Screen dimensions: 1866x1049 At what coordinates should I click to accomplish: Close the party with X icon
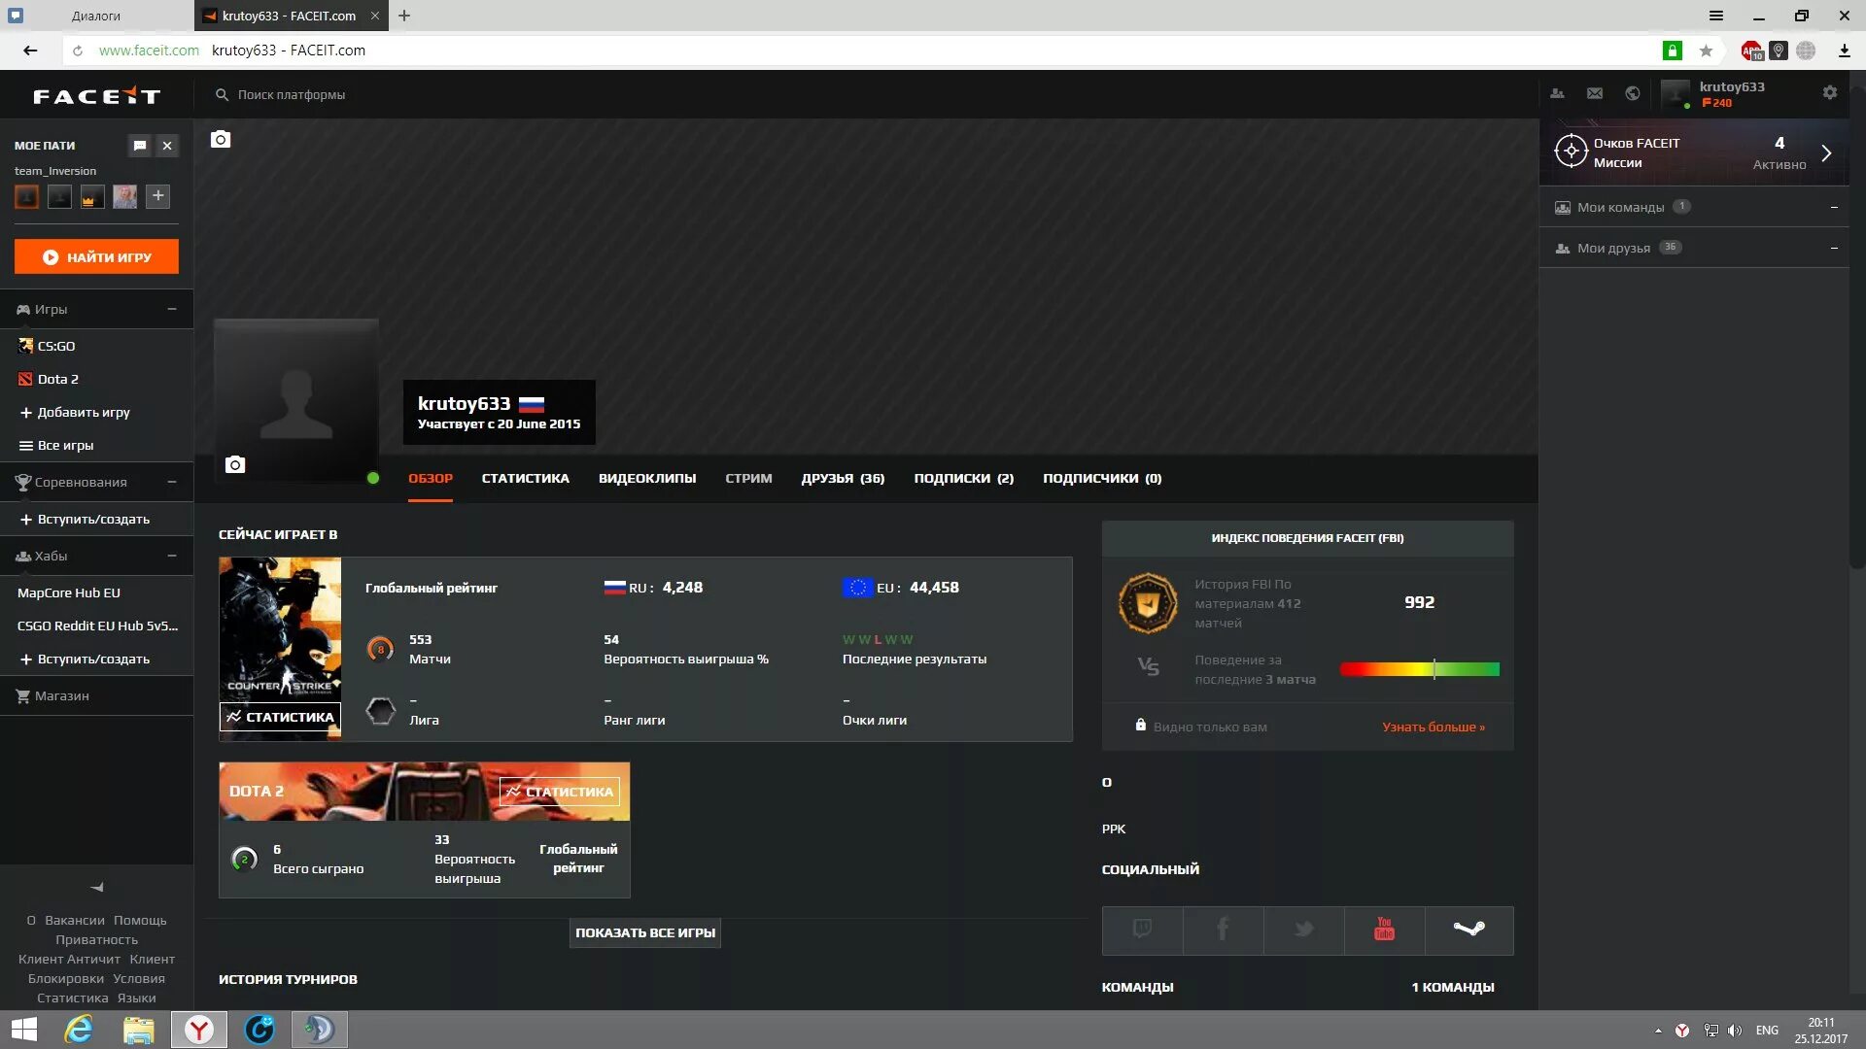point(167,146)
